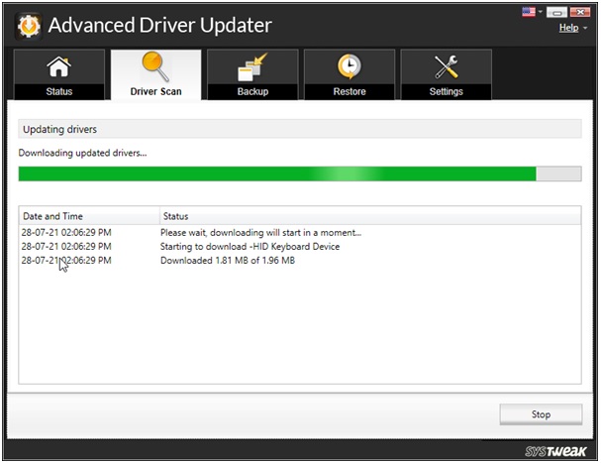This screenshot has width=601, height=463.
Task: Click the Settings wrench icon
Action: [446, 66]
